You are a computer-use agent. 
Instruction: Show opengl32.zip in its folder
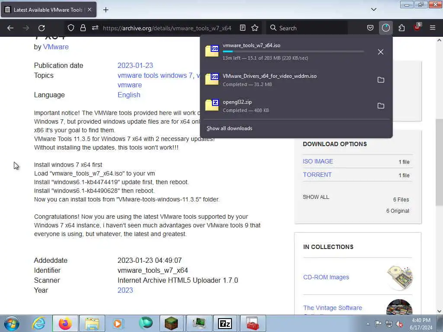point(381,106)
